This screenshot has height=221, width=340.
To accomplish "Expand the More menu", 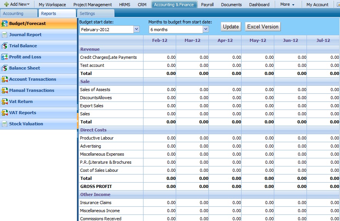I will coord(287,4).
